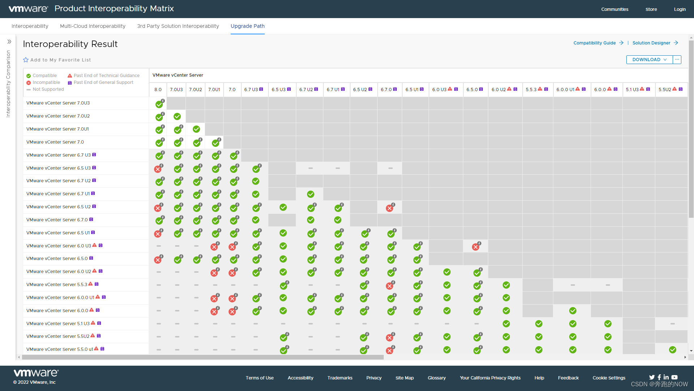Open the Trademarks footer link
694x391 pixels.
tap(340, 378)
